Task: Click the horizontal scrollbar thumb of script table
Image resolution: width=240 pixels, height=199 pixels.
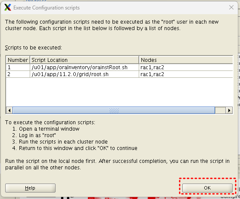Action: [114, 110]
